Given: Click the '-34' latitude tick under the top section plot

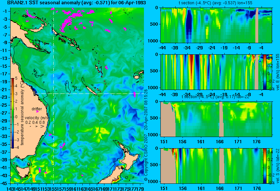Looking at the screenshot, I should tap(187, 48).
